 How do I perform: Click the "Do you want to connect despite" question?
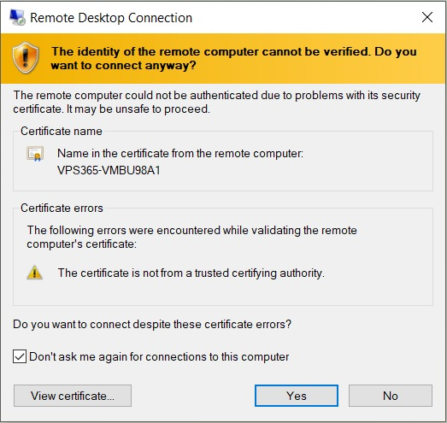152,325
